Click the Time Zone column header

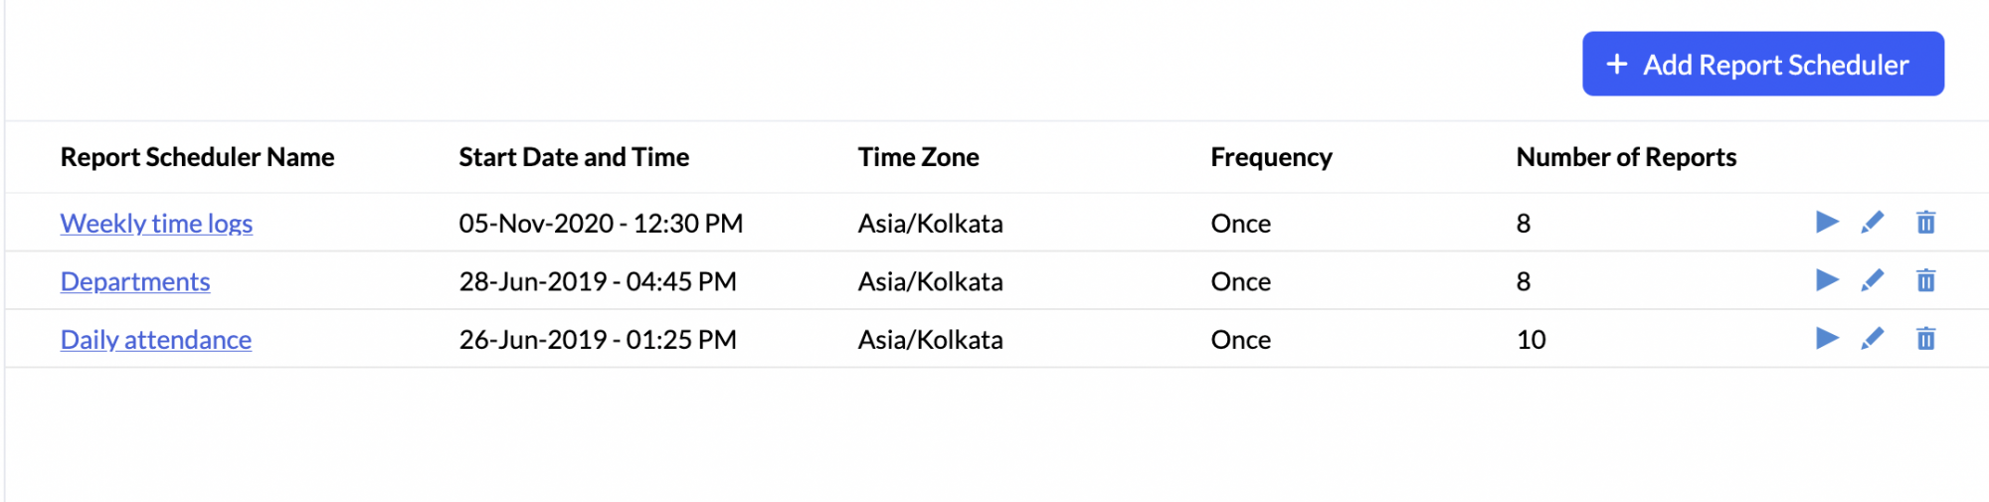pyautogui.click(x=919, y=157)
